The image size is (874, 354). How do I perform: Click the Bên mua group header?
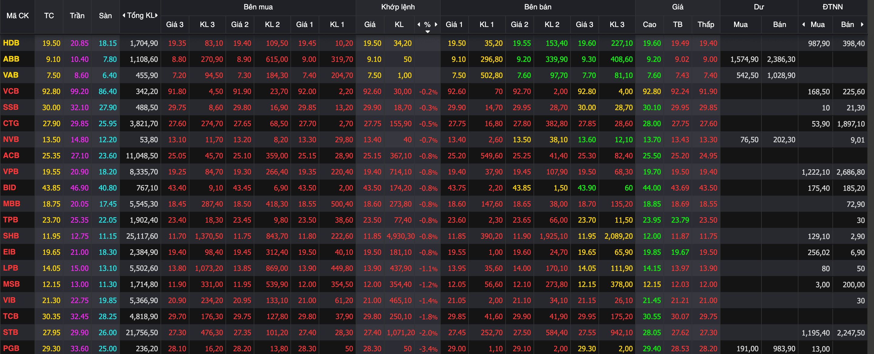pyautogui.click(x=258, y=7)
